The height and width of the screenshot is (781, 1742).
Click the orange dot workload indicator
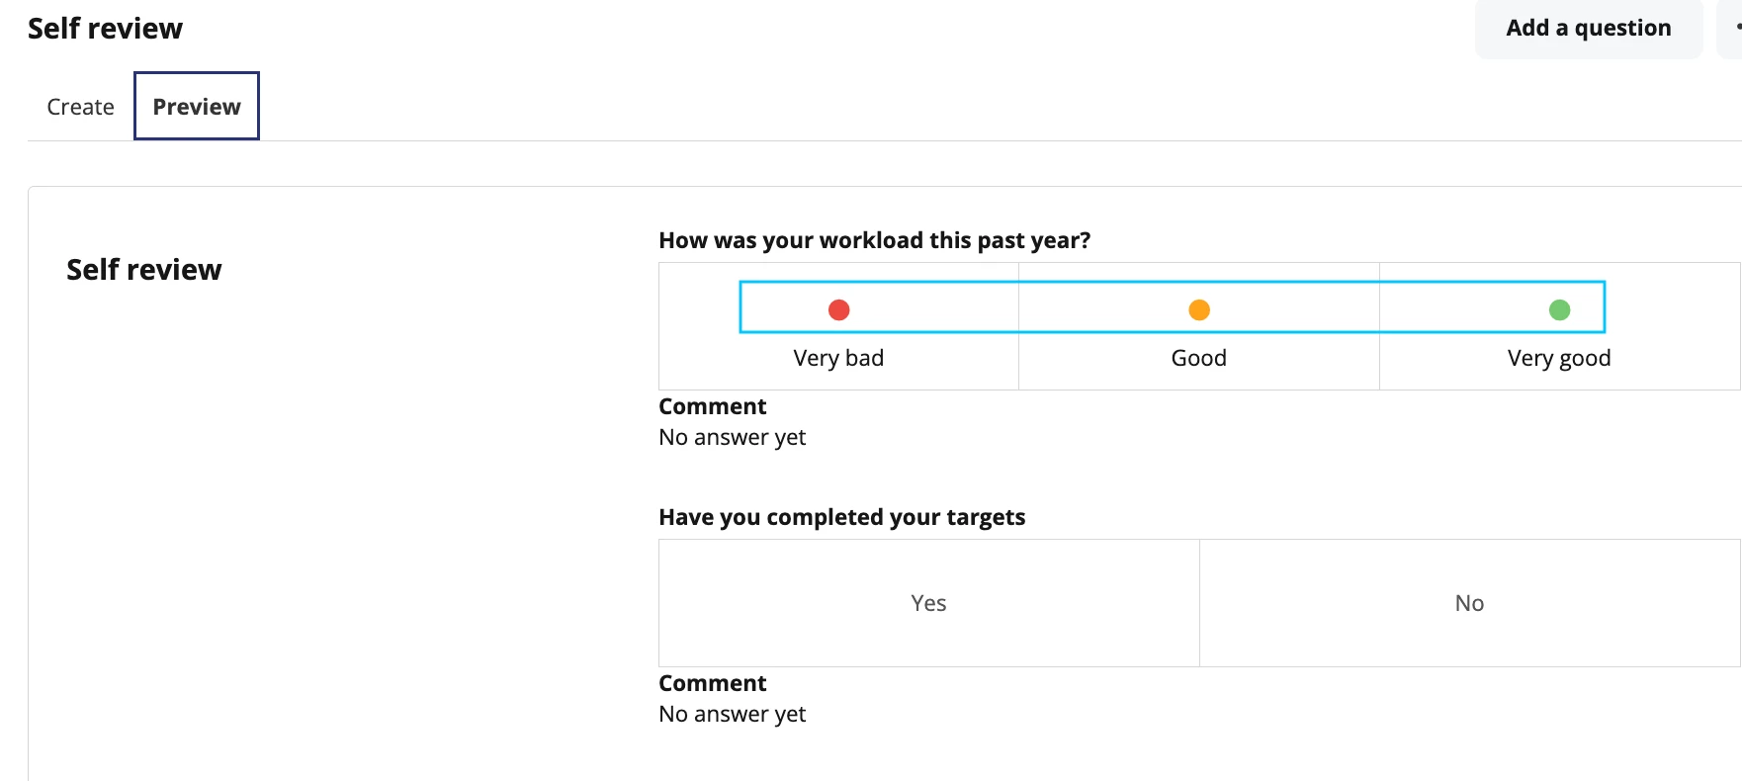pos(1198,309)
